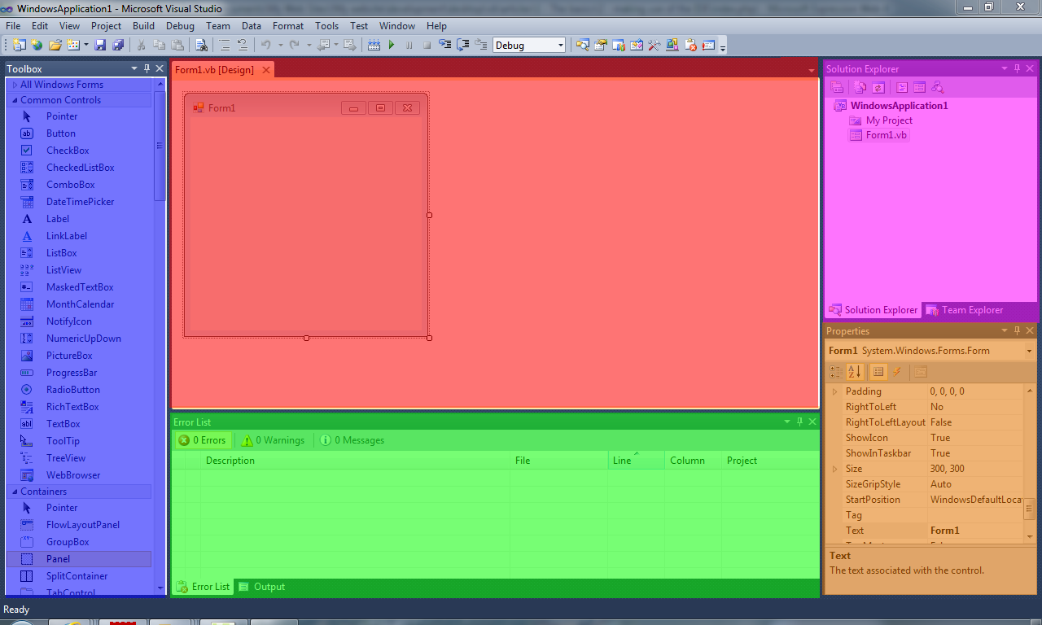Open the Build menu
The width and height of the screenshot is (1042, 625).
(x=143, y=26)
